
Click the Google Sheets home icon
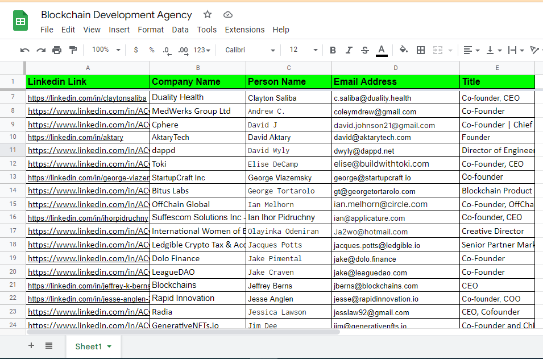pyautogui.click(x=20, y=21)
